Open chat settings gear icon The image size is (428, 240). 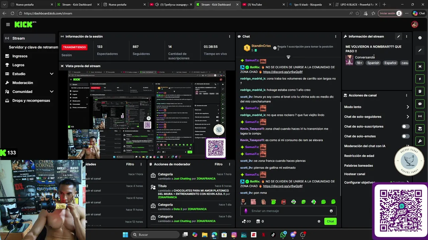(x=319, y=221)
